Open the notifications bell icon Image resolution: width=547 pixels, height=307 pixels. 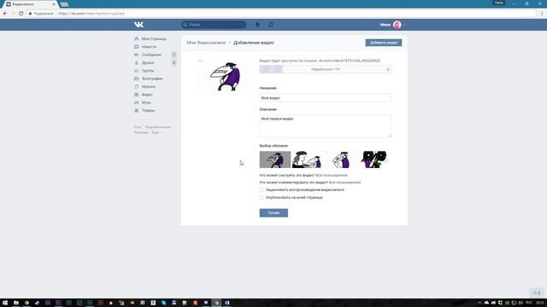257,25
